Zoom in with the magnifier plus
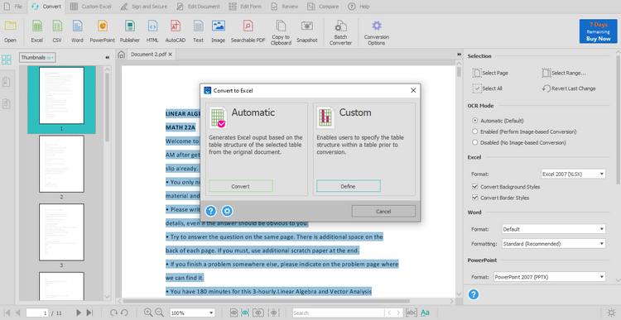This screenshot has height=320, width=621. (148, 313)
